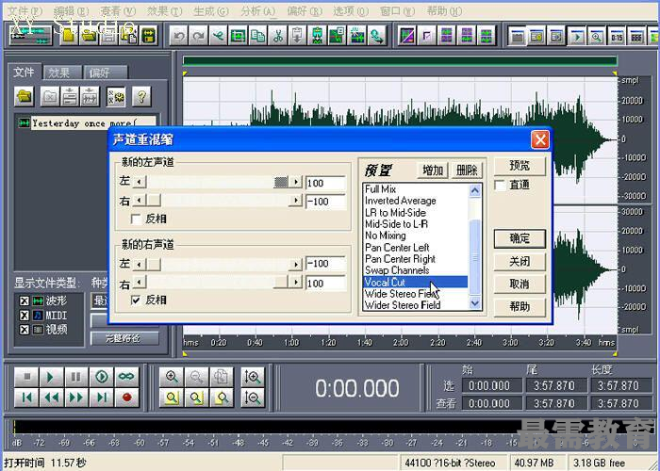The height and width of the screenshot is (471, 660).
Task: Click the question-mark help icon in file panel
Action: tap(141, 97)
